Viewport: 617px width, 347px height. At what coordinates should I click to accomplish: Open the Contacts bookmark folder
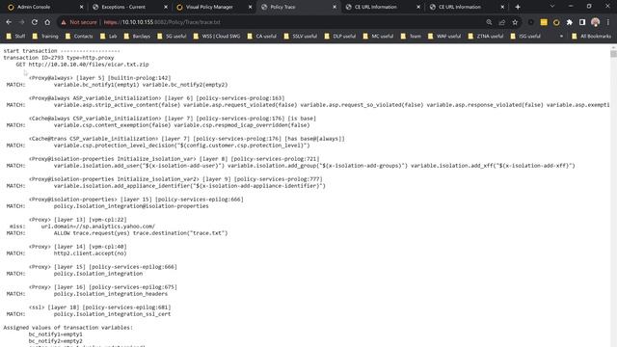(79, 37)
